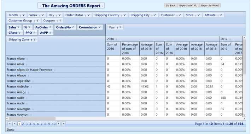The image size is (251, 134).
Task: Click the sort arrow next to France Ardèche
Action: click(31, 87)
